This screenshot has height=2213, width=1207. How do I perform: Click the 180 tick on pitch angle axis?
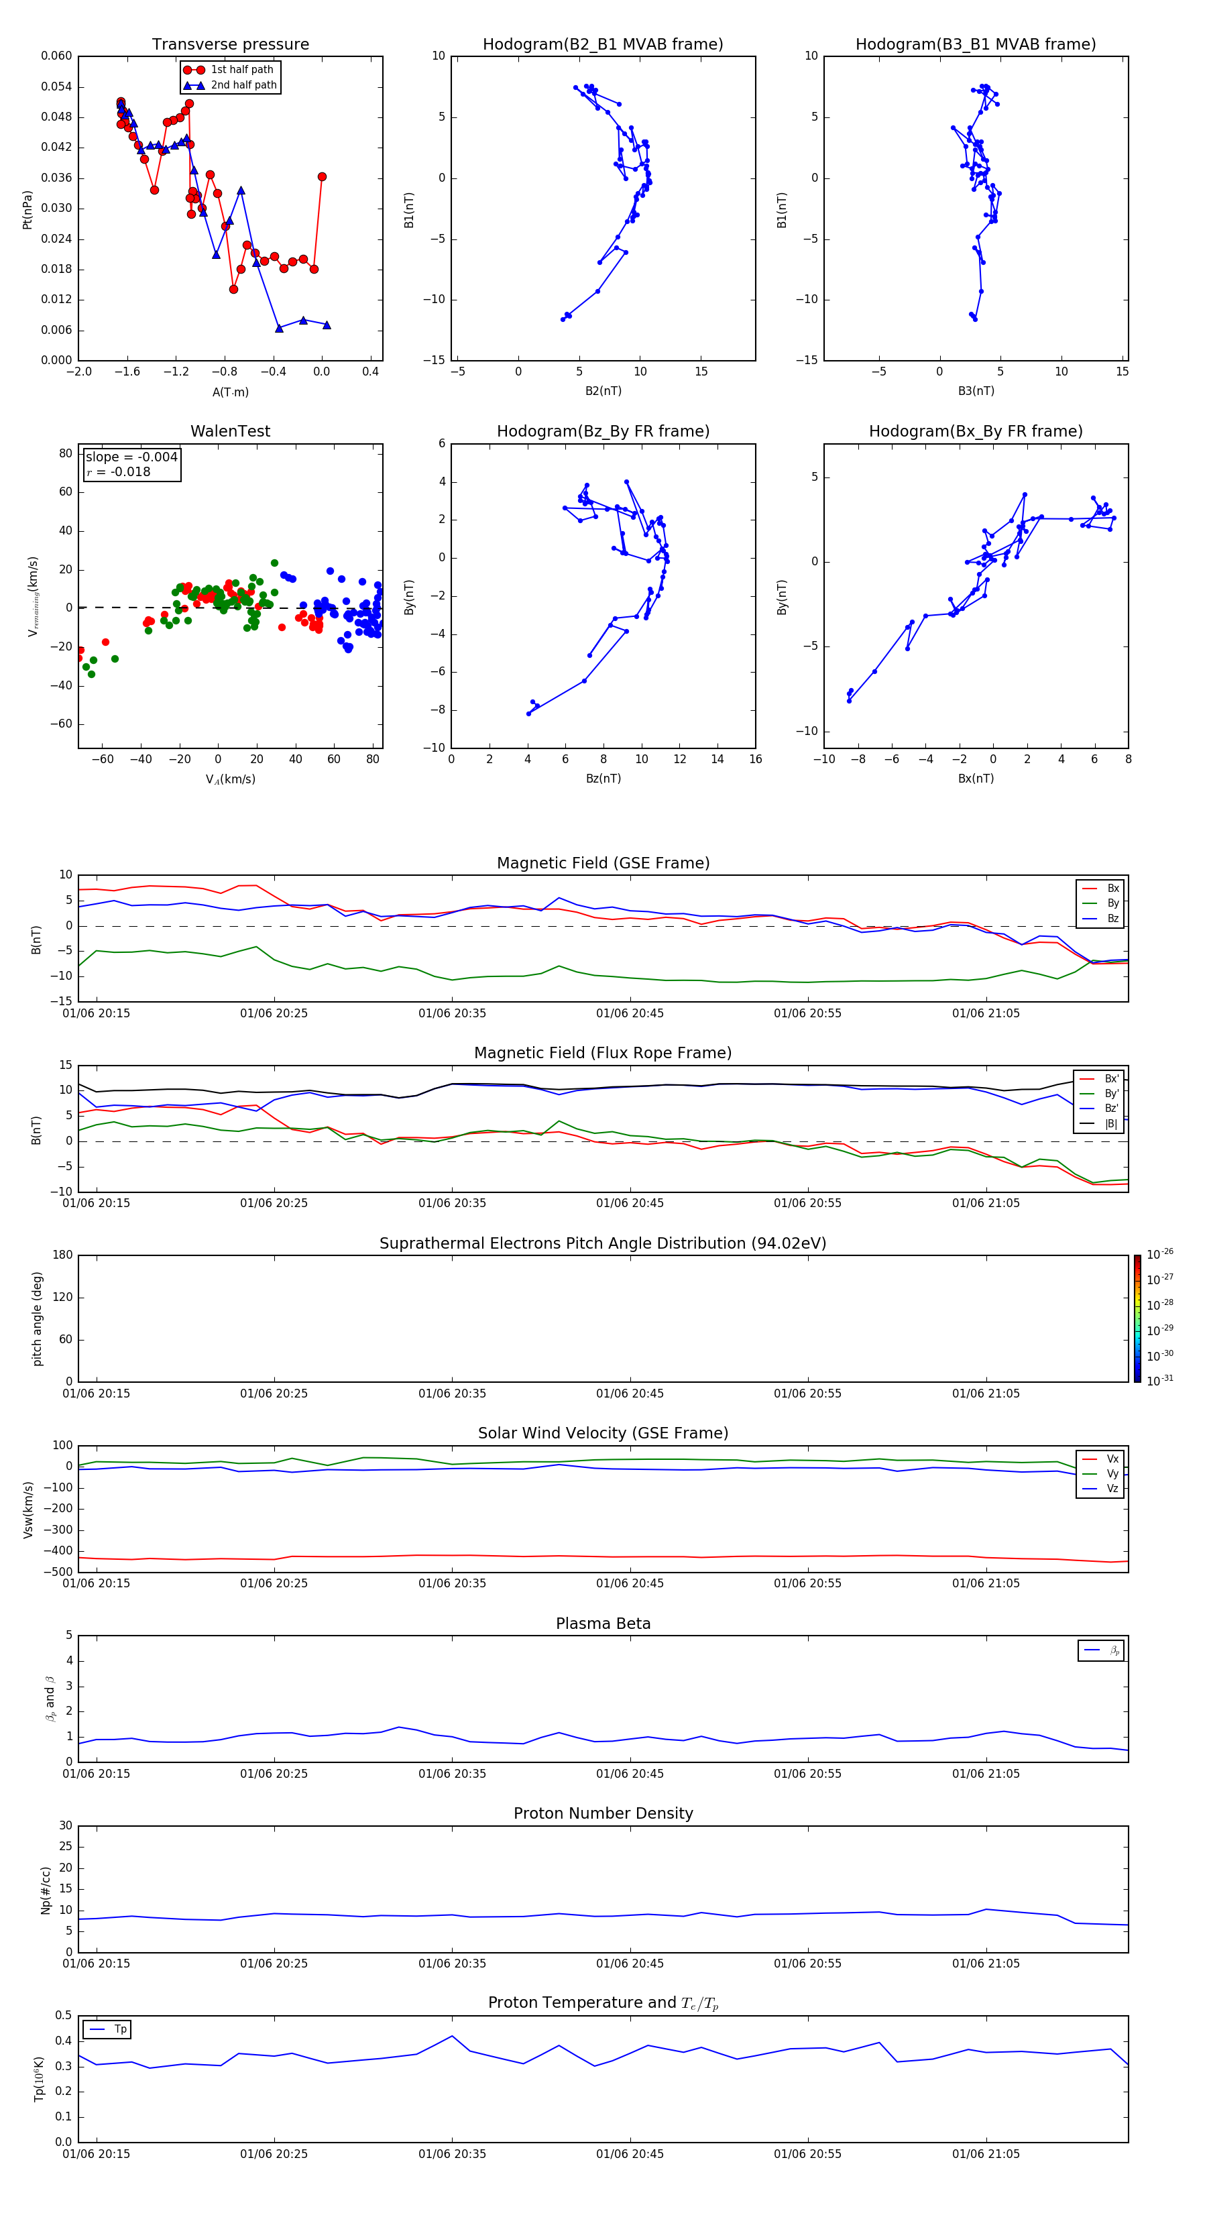[x=63, y=1255]
